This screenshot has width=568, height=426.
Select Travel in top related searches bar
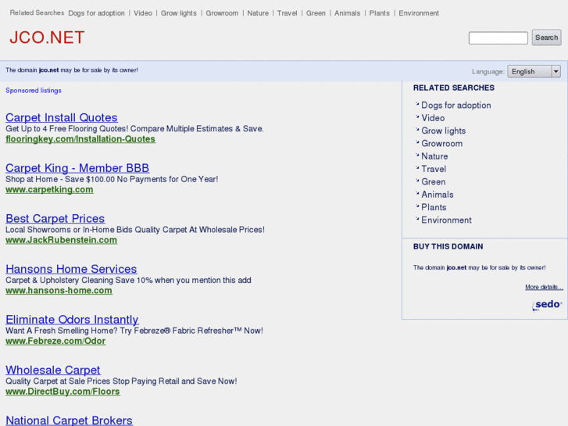coord(287,13)
